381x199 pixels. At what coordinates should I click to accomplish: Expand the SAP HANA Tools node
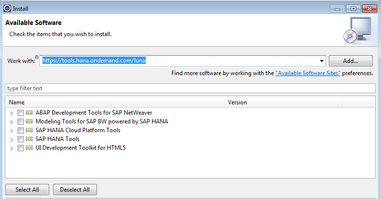(12, 139)
